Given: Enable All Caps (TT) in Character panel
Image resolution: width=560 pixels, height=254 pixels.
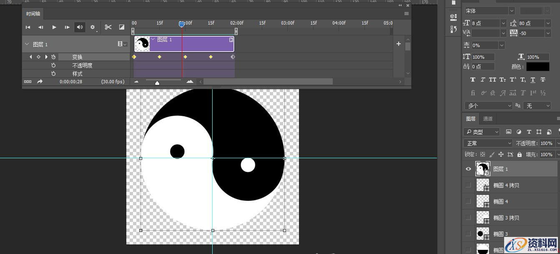Looking at the screenshot, I should click(492, 80).
